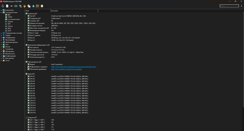Open the three-dot menu beside search
The height and width of the screenshot is (131, 244).
tap(241, 6)
